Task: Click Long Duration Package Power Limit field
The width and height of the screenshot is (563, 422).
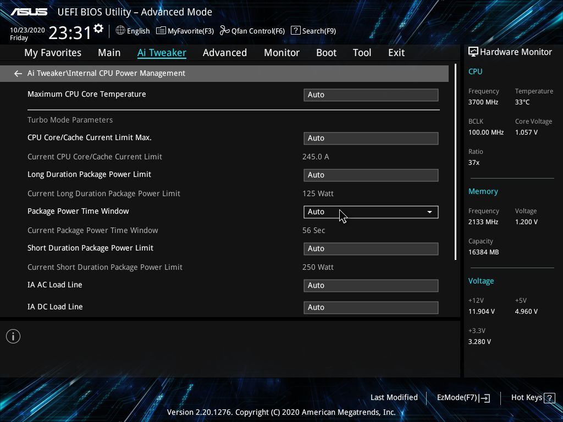Action: tap(371, 175)
